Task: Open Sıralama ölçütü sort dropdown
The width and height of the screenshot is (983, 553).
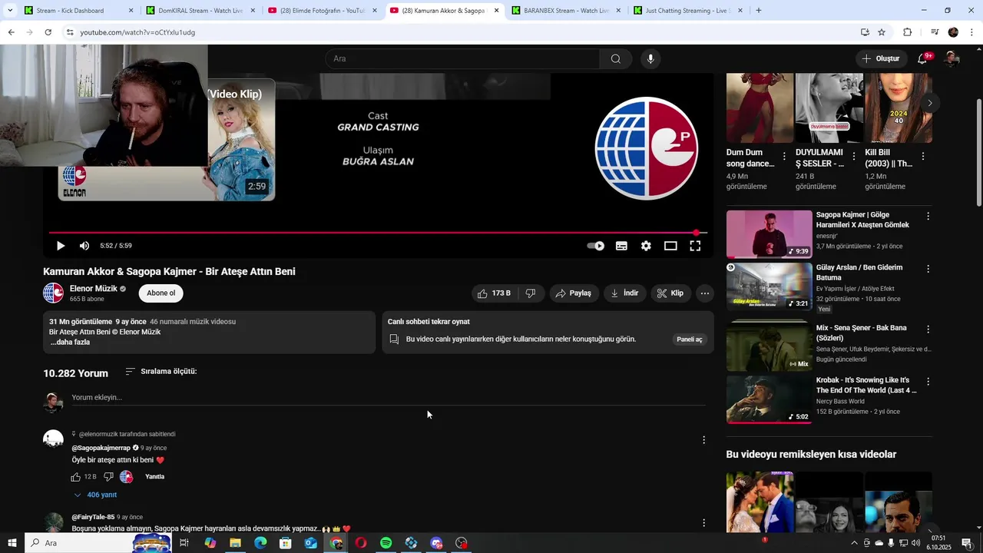Action: point(161,372)
